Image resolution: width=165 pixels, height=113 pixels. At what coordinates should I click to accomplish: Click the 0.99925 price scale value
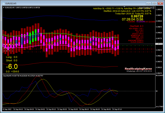click(159, 21)
